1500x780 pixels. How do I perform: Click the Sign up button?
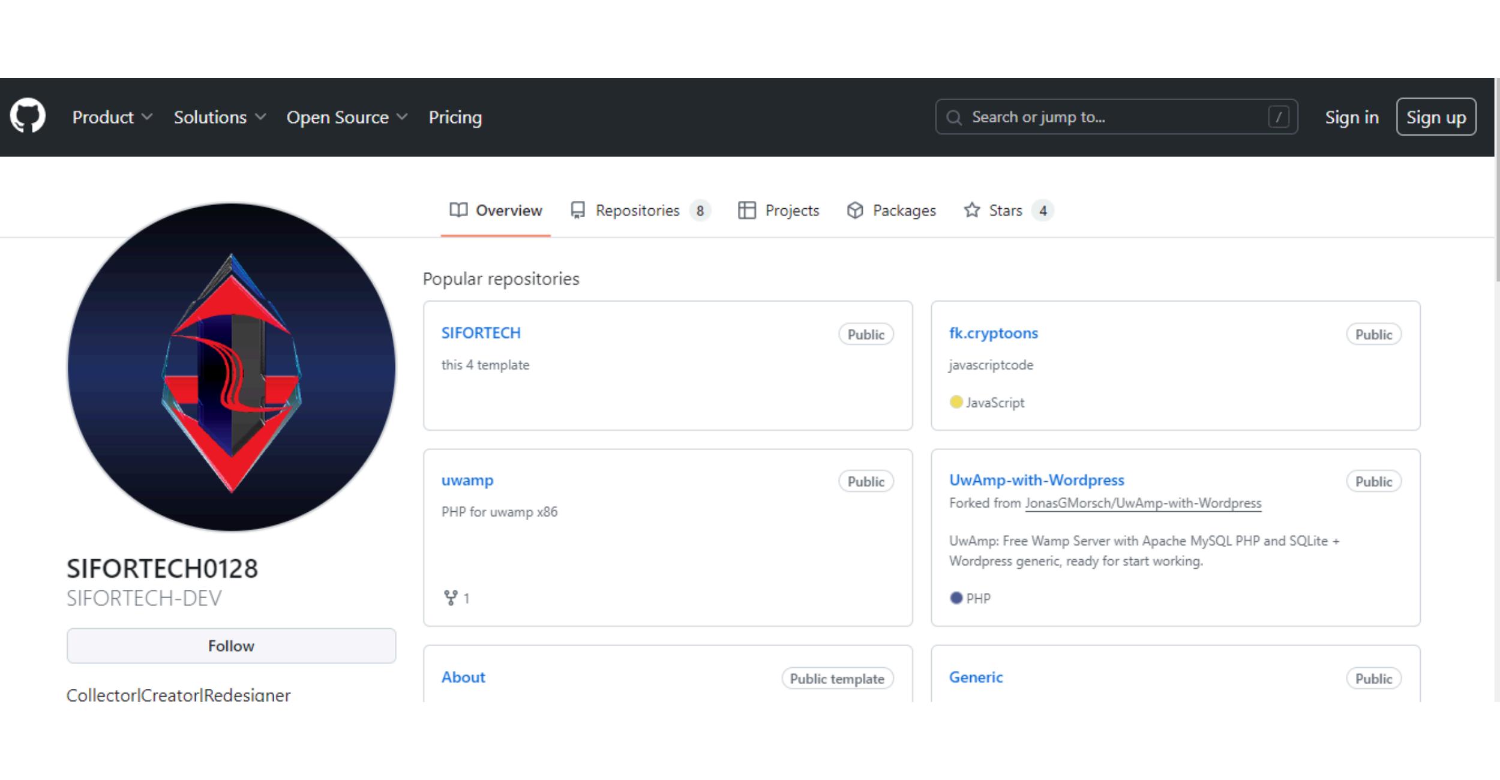tap(1435, 117)
